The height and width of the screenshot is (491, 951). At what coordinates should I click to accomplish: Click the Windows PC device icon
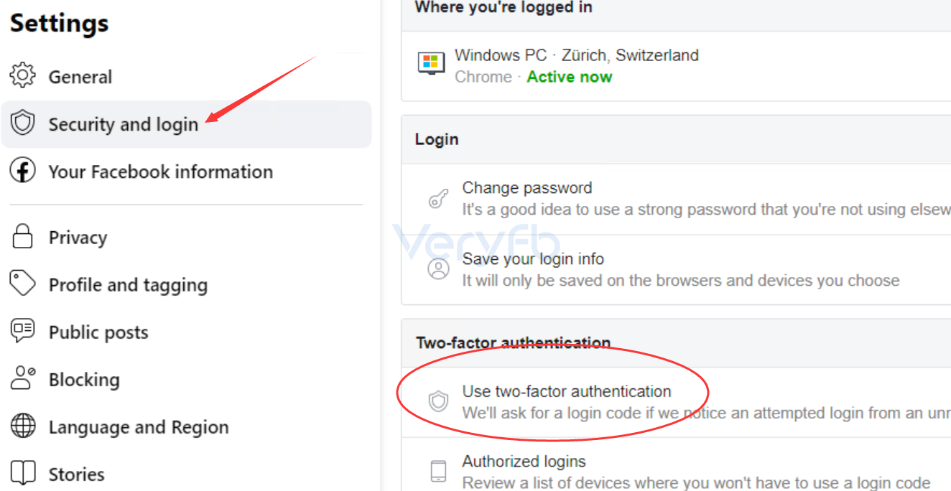432,64
